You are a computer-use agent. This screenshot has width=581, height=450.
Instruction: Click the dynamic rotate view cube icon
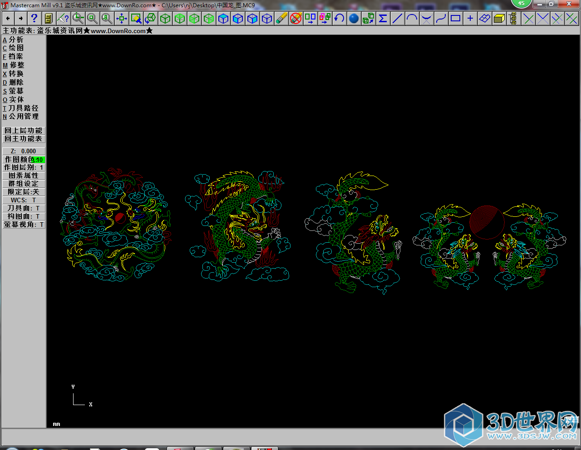click(151, 18)
